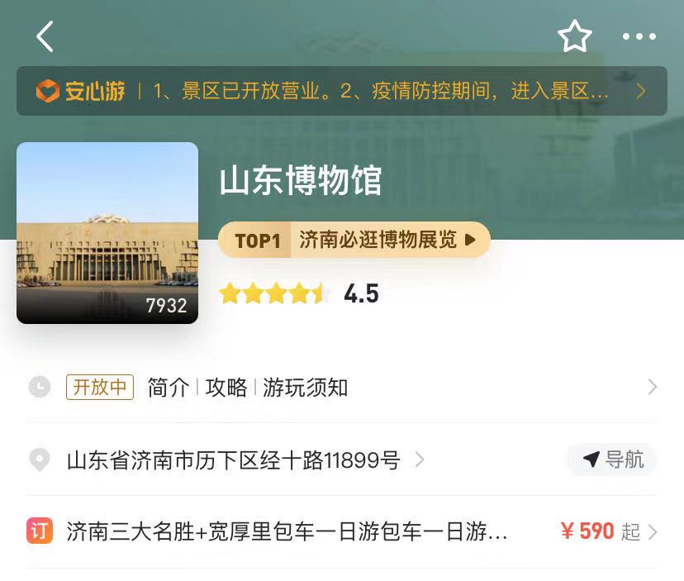The height and width of the screenshot is (581, 684).
Task: Open the three-dots more menu
Action: point(639,36)
